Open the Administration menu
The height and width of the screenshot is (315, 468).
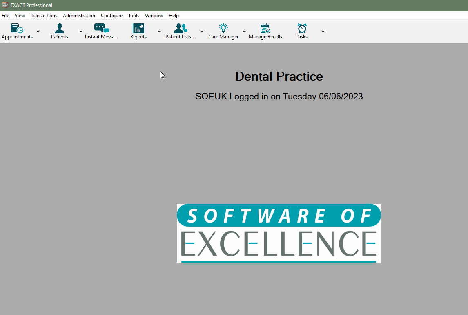(x=79, y=16)
